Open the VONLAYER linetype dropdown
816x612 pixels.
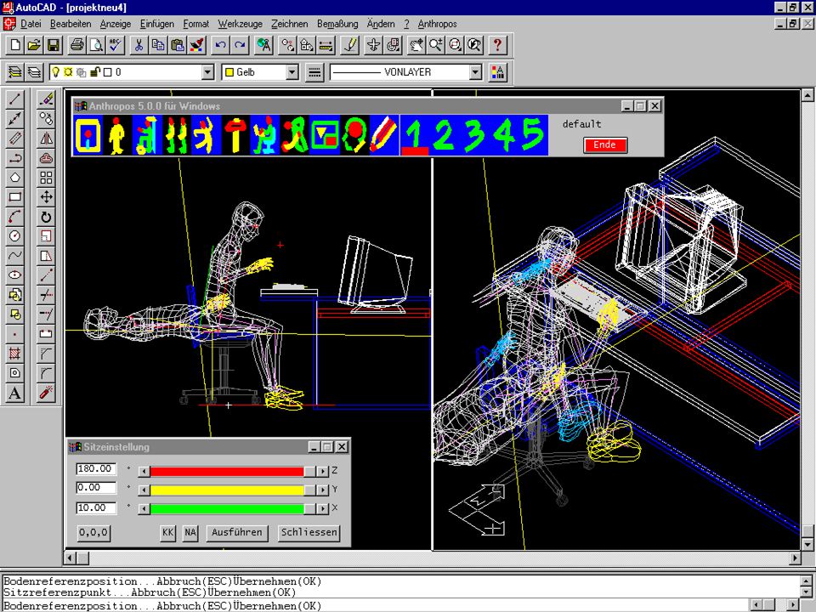(476, 72)
